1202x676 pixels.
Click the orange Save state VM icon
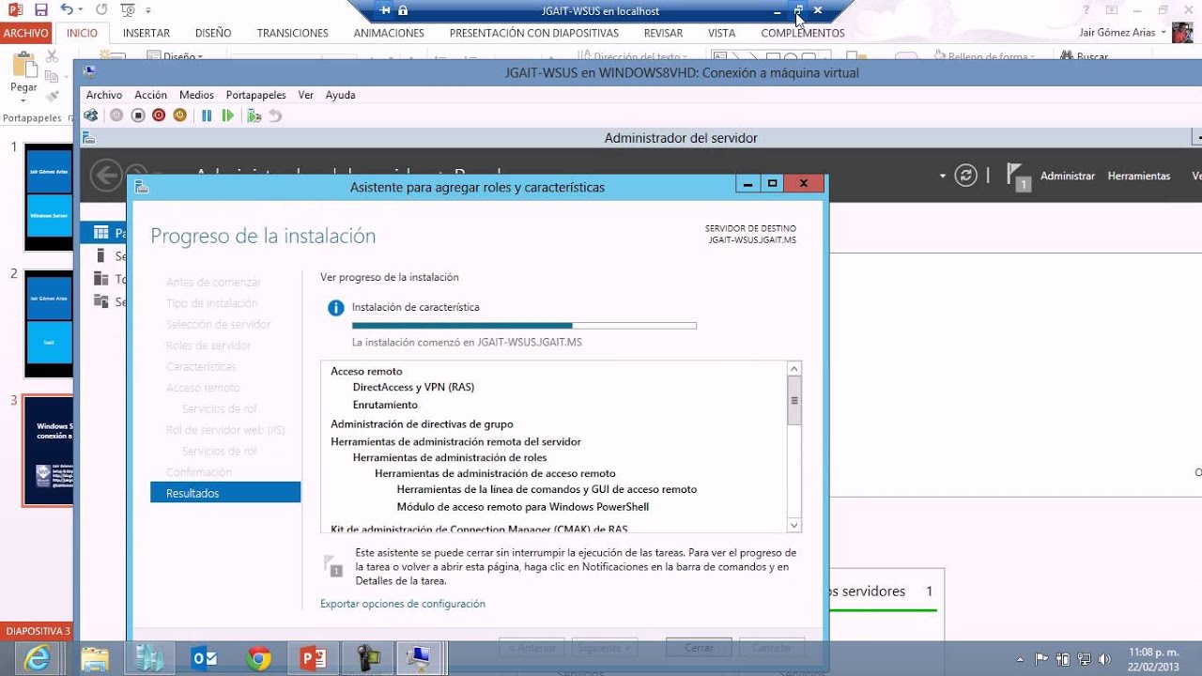(x=179, y=115)
